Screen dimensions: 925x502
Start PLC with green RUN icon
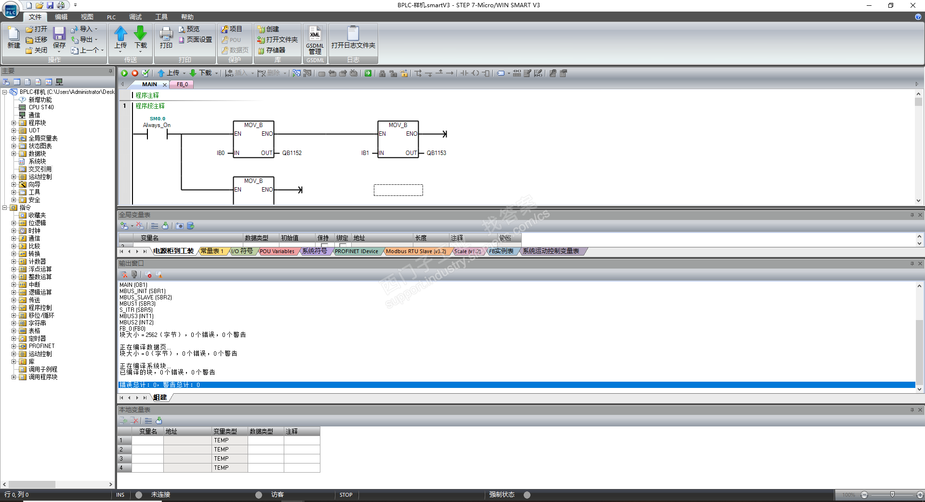(124, 73)
